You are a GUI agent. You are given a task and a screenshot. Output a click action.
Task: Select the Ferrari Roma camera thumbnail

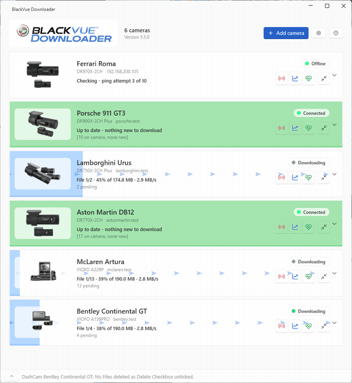[43, 75]
